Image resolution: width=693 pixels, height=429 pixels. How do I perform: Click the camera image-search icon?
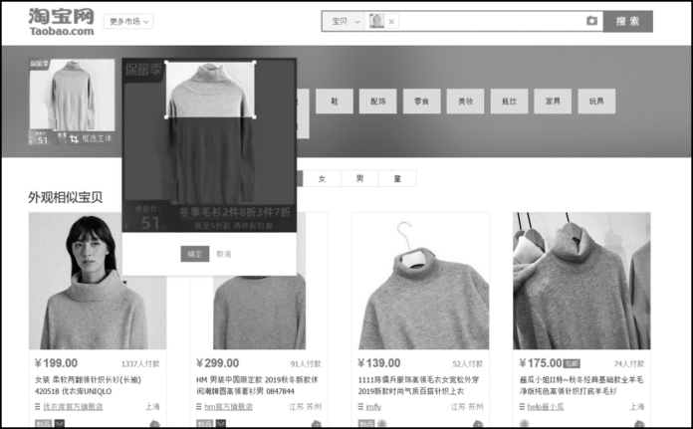click(x=591, y=21)
